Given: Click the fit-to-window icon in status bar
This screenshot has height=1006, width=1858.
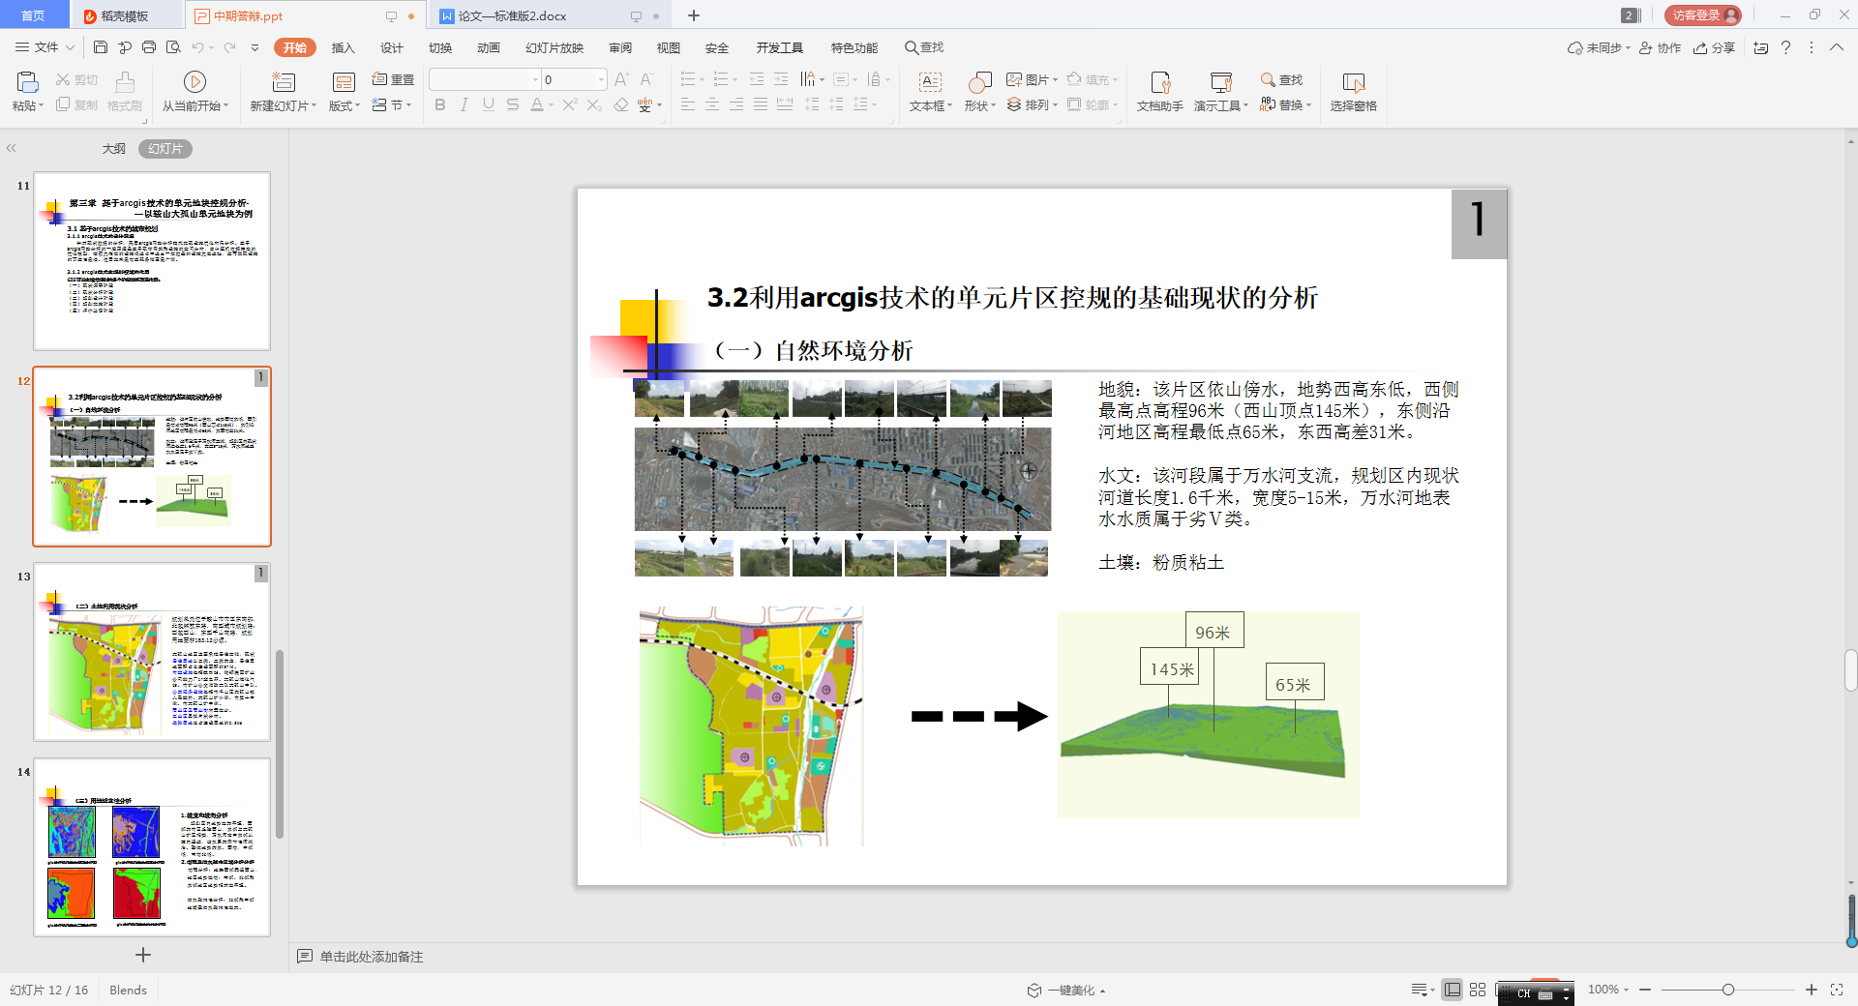Looking at the screenshot, I should point(1837,990).
